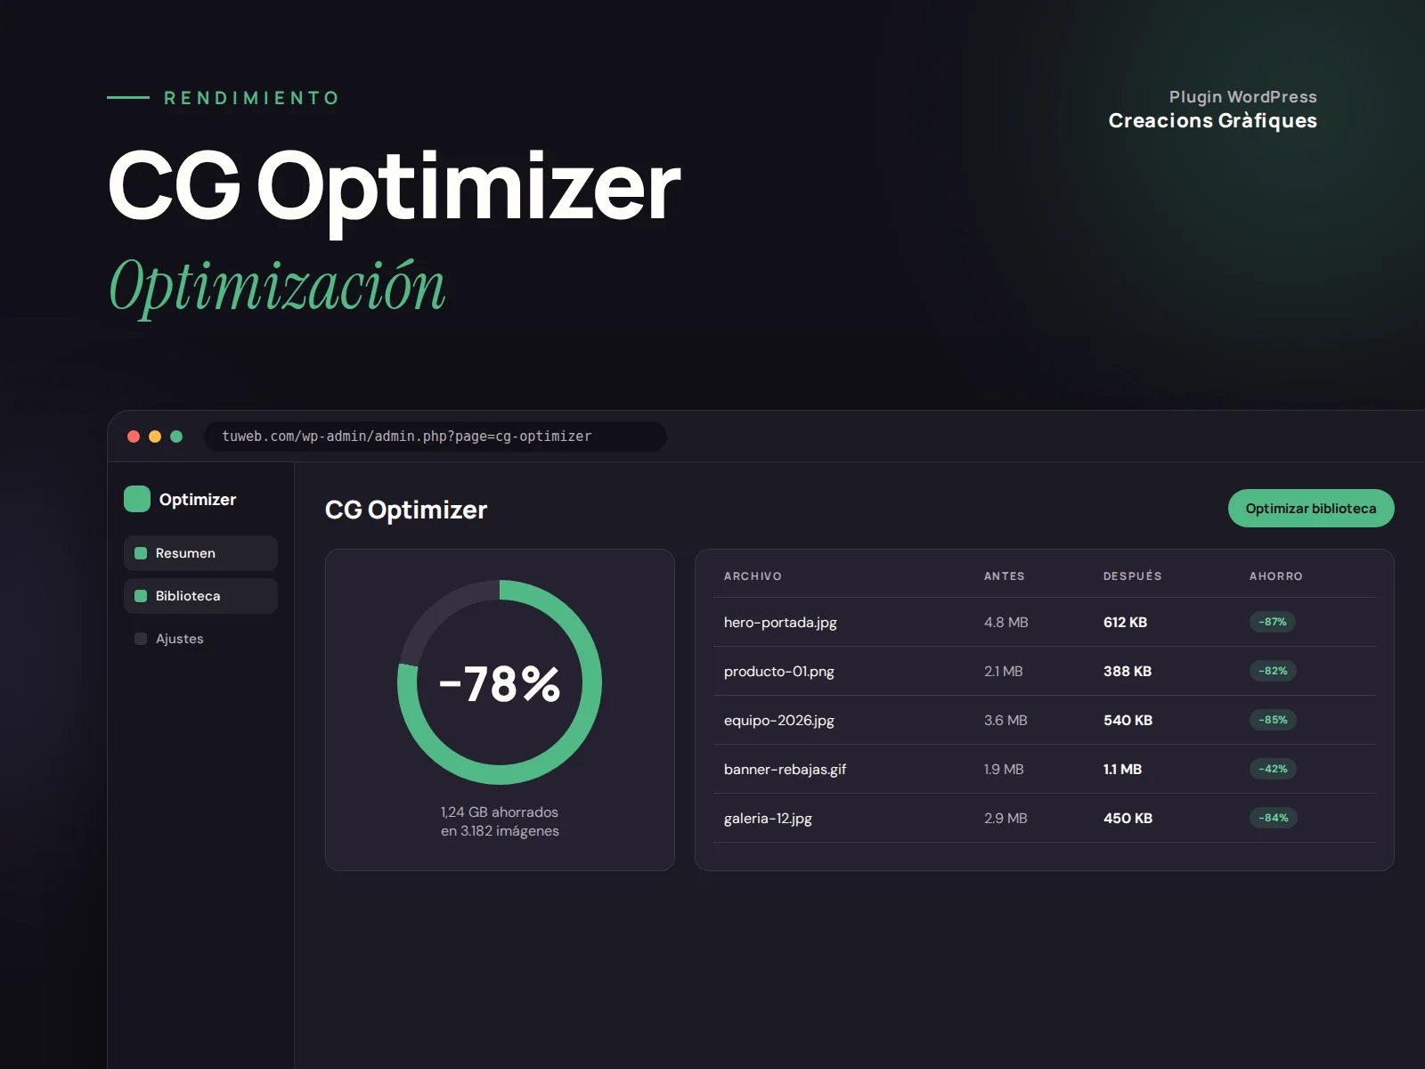Click the 388 KB after-size value

coord(1128,672)
